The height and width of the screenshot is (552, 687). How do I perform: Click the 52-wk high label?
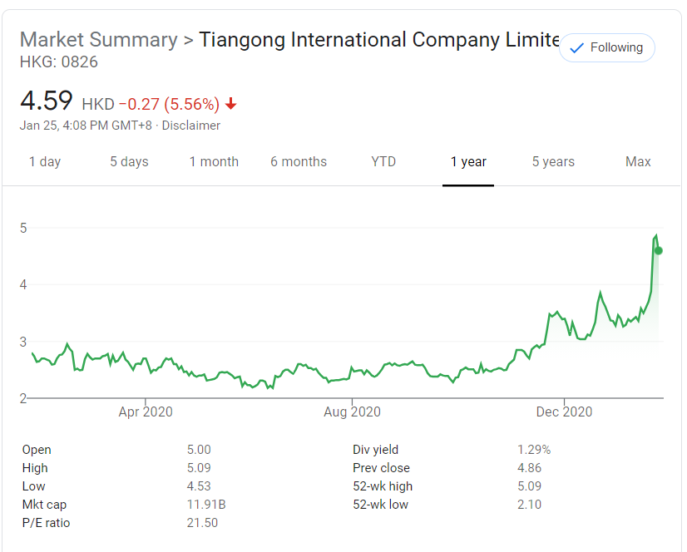point(383,486)
